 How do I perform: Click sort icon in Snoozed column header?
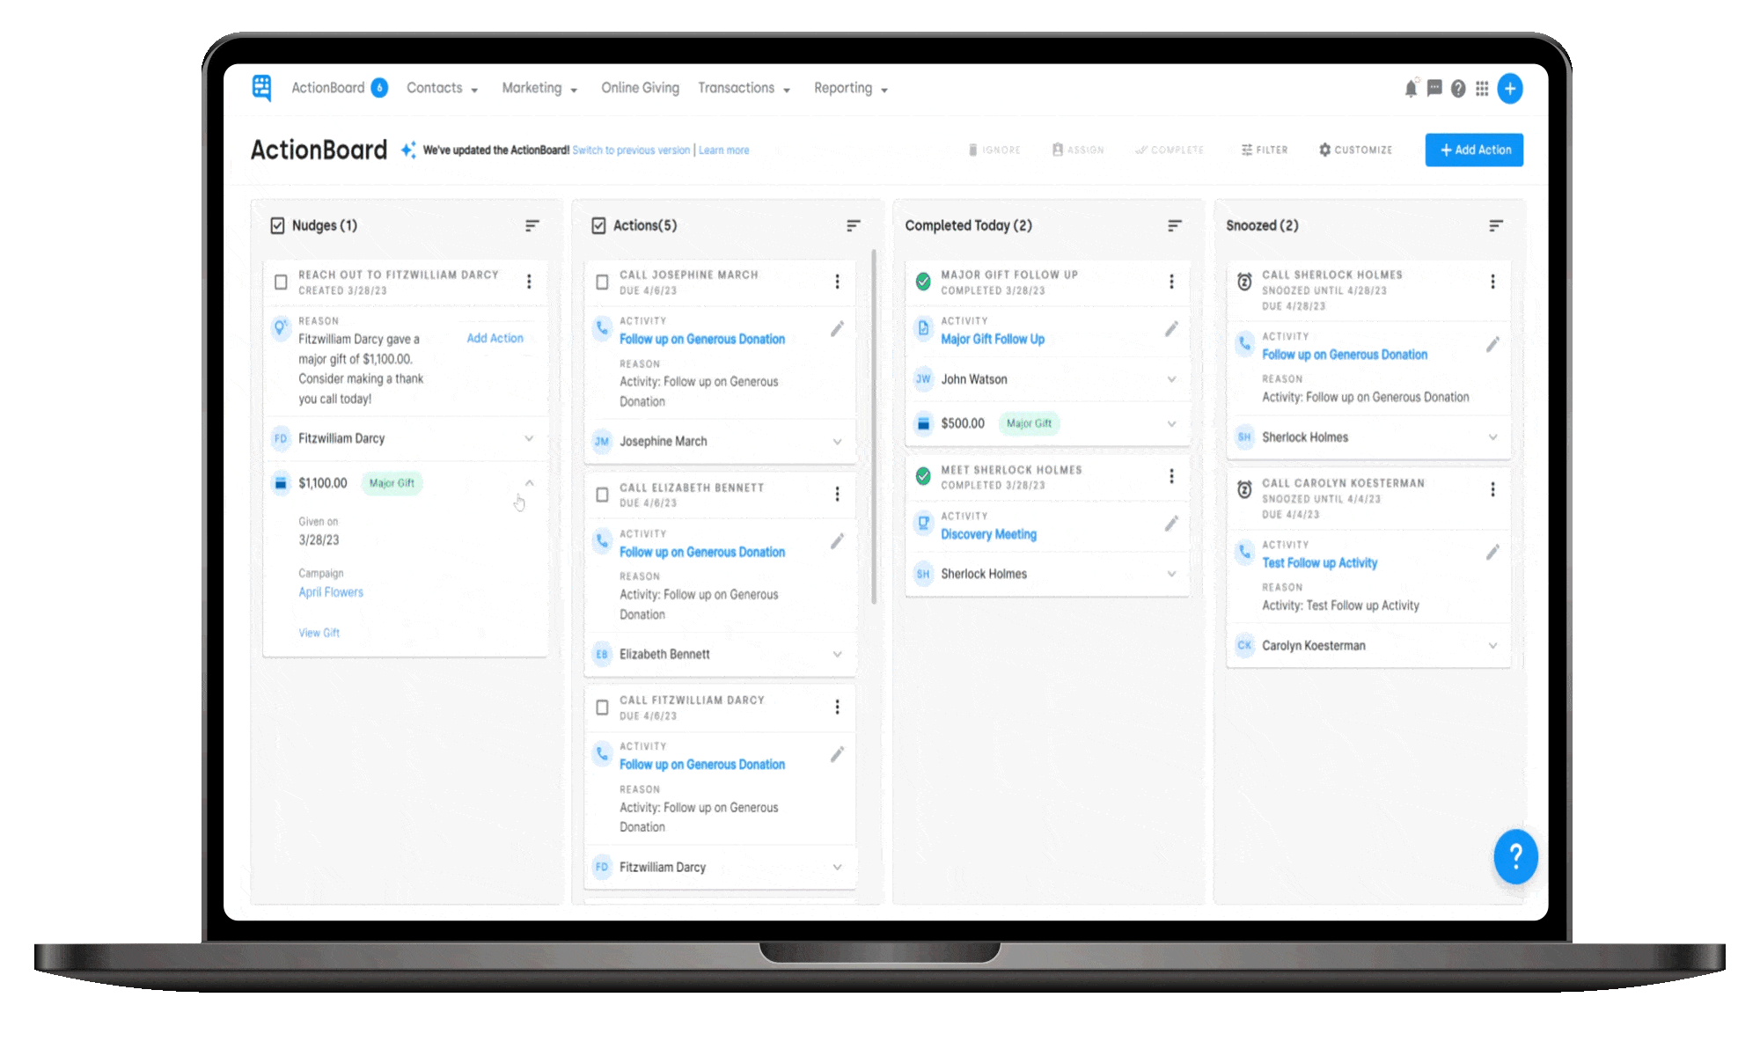tap(1495, 226)
